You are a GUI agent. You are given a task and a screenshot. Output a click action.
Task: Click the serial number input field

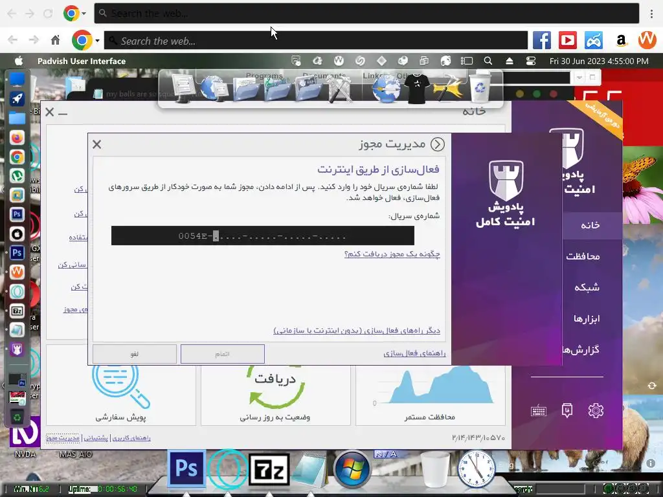tap(263, 236)
